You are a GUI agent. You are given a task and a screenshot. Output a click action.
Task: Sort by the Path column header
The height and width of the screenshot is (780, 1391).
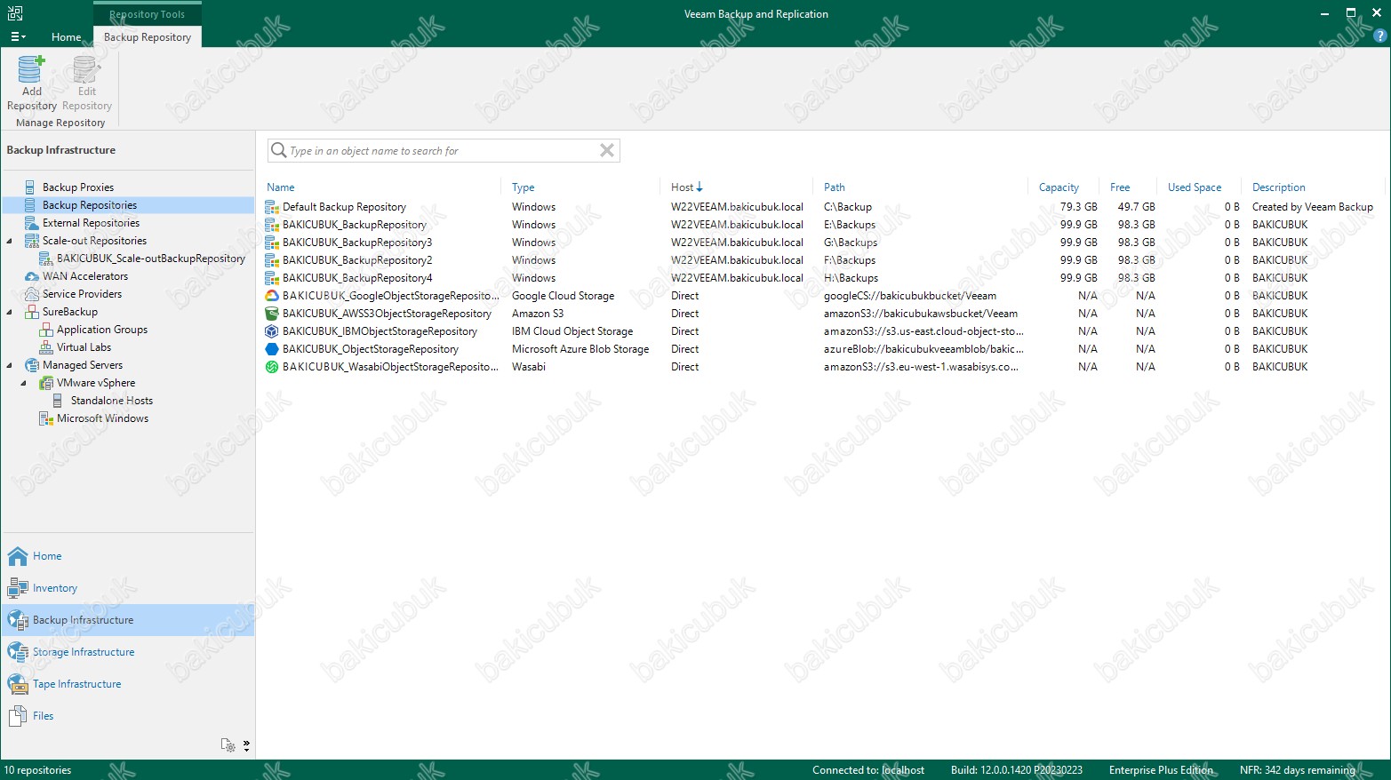point(835,187)
